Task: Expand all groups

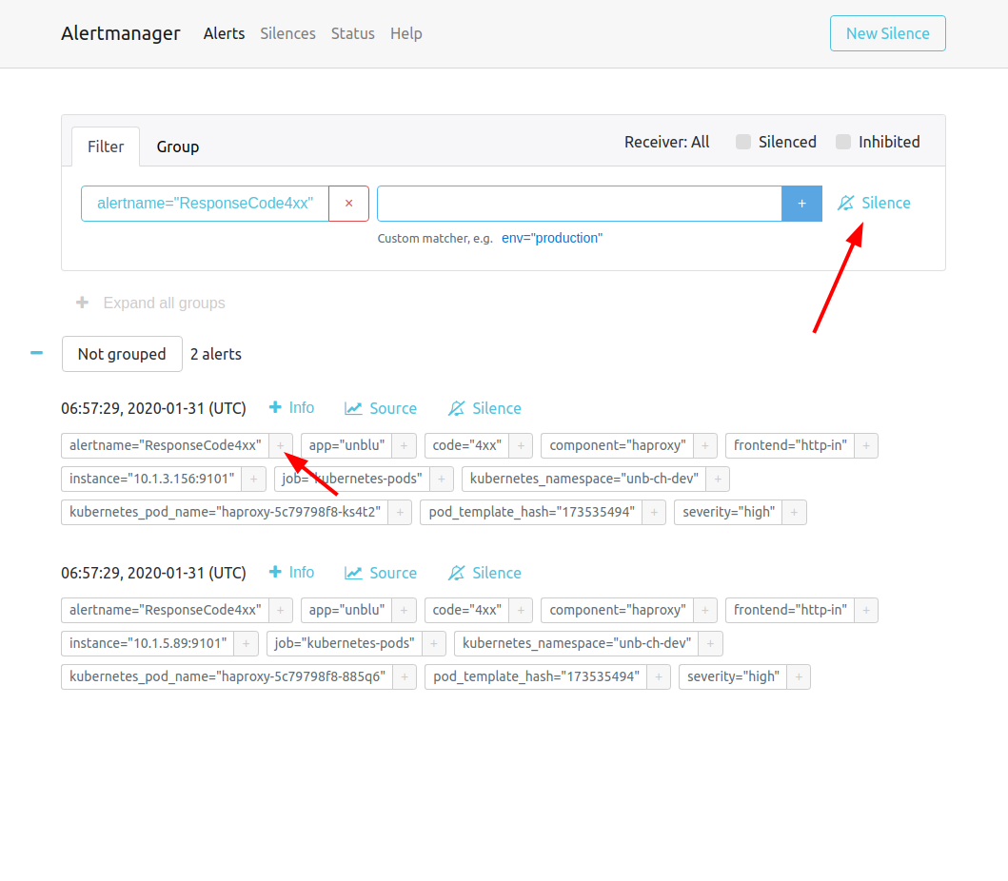Action: (151, 303)
